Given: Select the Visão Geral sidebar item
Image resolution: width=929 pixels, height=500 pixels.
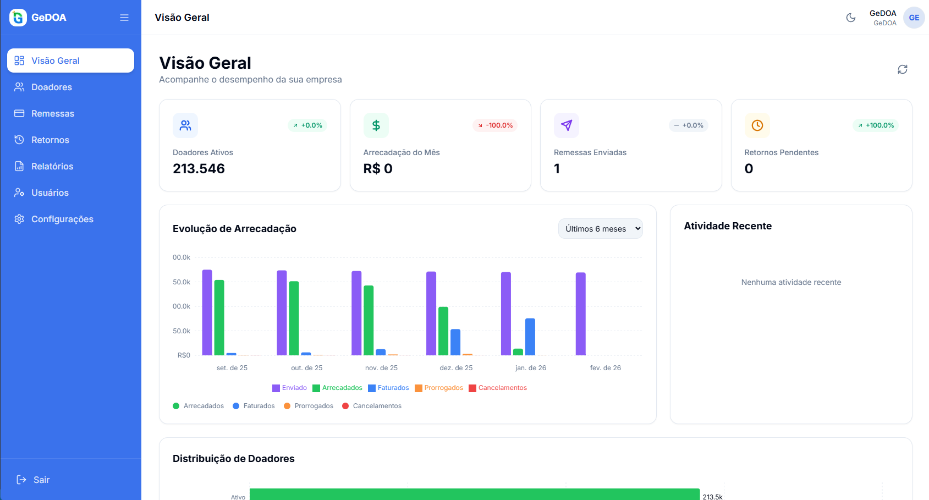Looking at the screenshot, I should 70,61.
